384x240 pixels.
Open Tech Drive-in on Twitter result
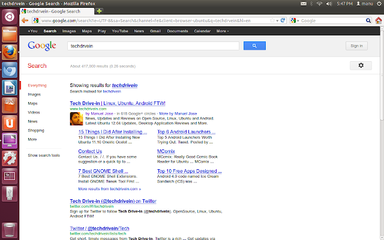click(x=113, y=201)
